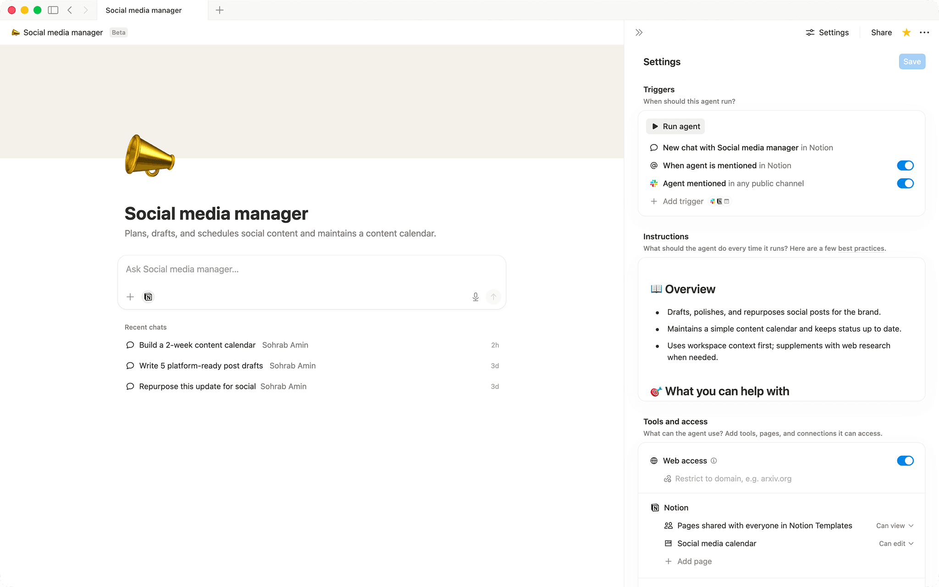Click the Notion context icon in the chat input
Image resolution: width=939 pixels, height=587 pixels.
tap(148, 297)
